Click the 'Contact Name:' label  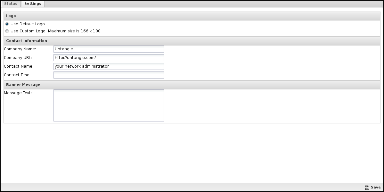tap(19, 66)
